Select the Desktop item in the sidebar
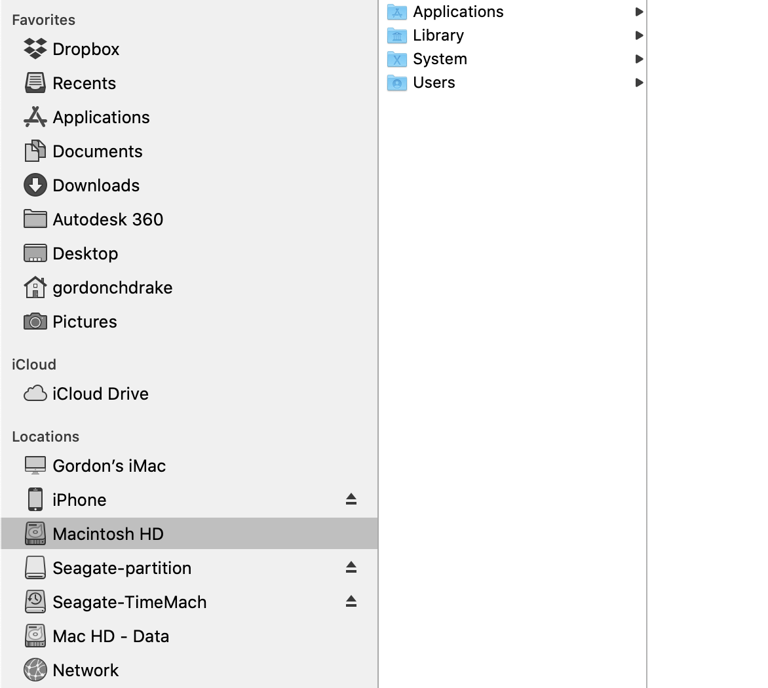Screen dimensions: 768x688 (85, 253)
